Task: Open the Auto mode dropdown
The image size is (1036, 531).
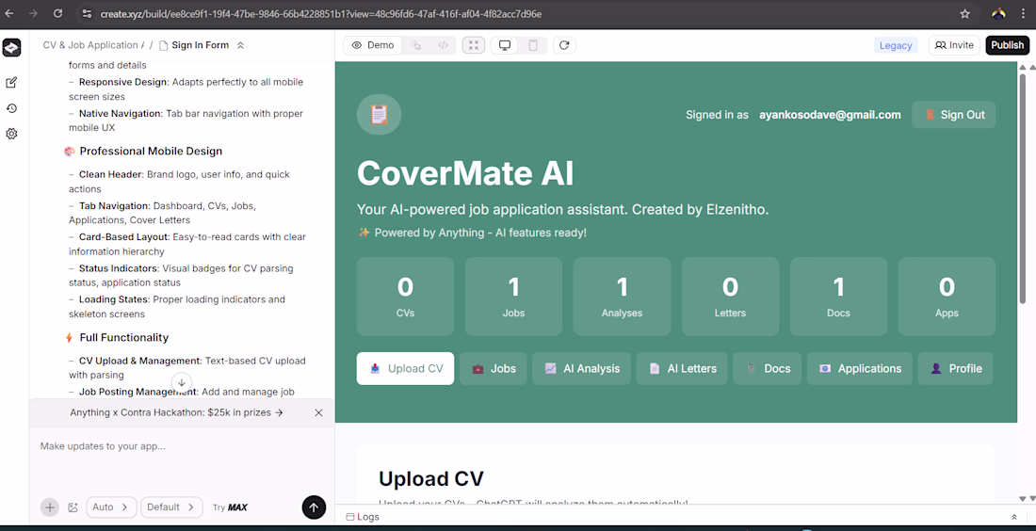Action: pyautogui.click(x=111, y=507)
